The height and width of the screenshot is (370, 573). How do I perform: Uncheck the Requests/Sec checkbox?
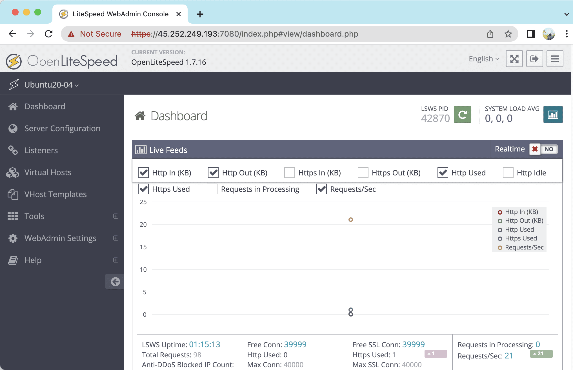[x=321, y=189]
